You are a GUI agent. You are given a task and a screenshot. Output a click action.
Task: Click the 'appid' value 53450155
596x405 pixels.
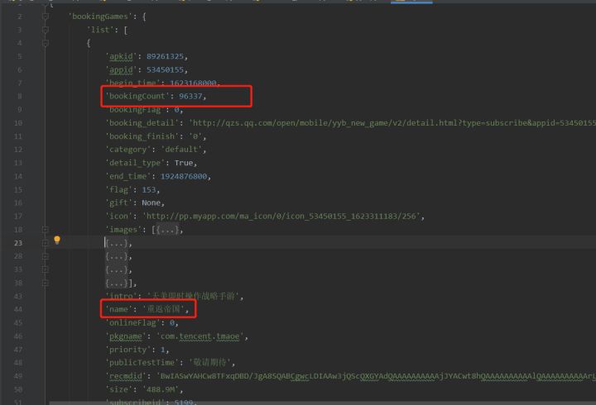point(165,69)
